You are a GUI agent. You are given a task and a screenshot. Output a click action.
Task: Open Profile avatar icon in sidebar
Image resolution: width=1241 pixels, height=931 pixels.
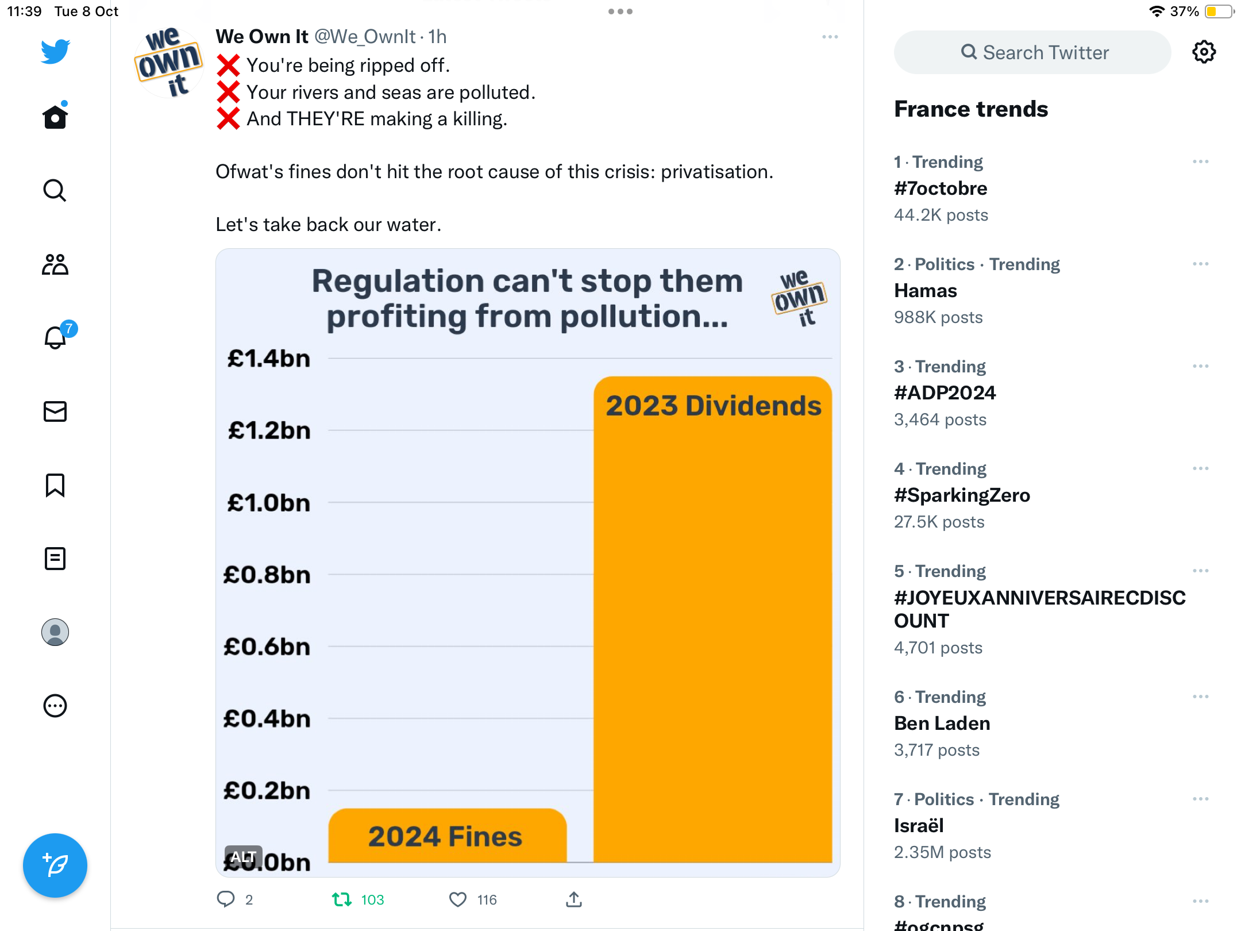click(55, 632)
